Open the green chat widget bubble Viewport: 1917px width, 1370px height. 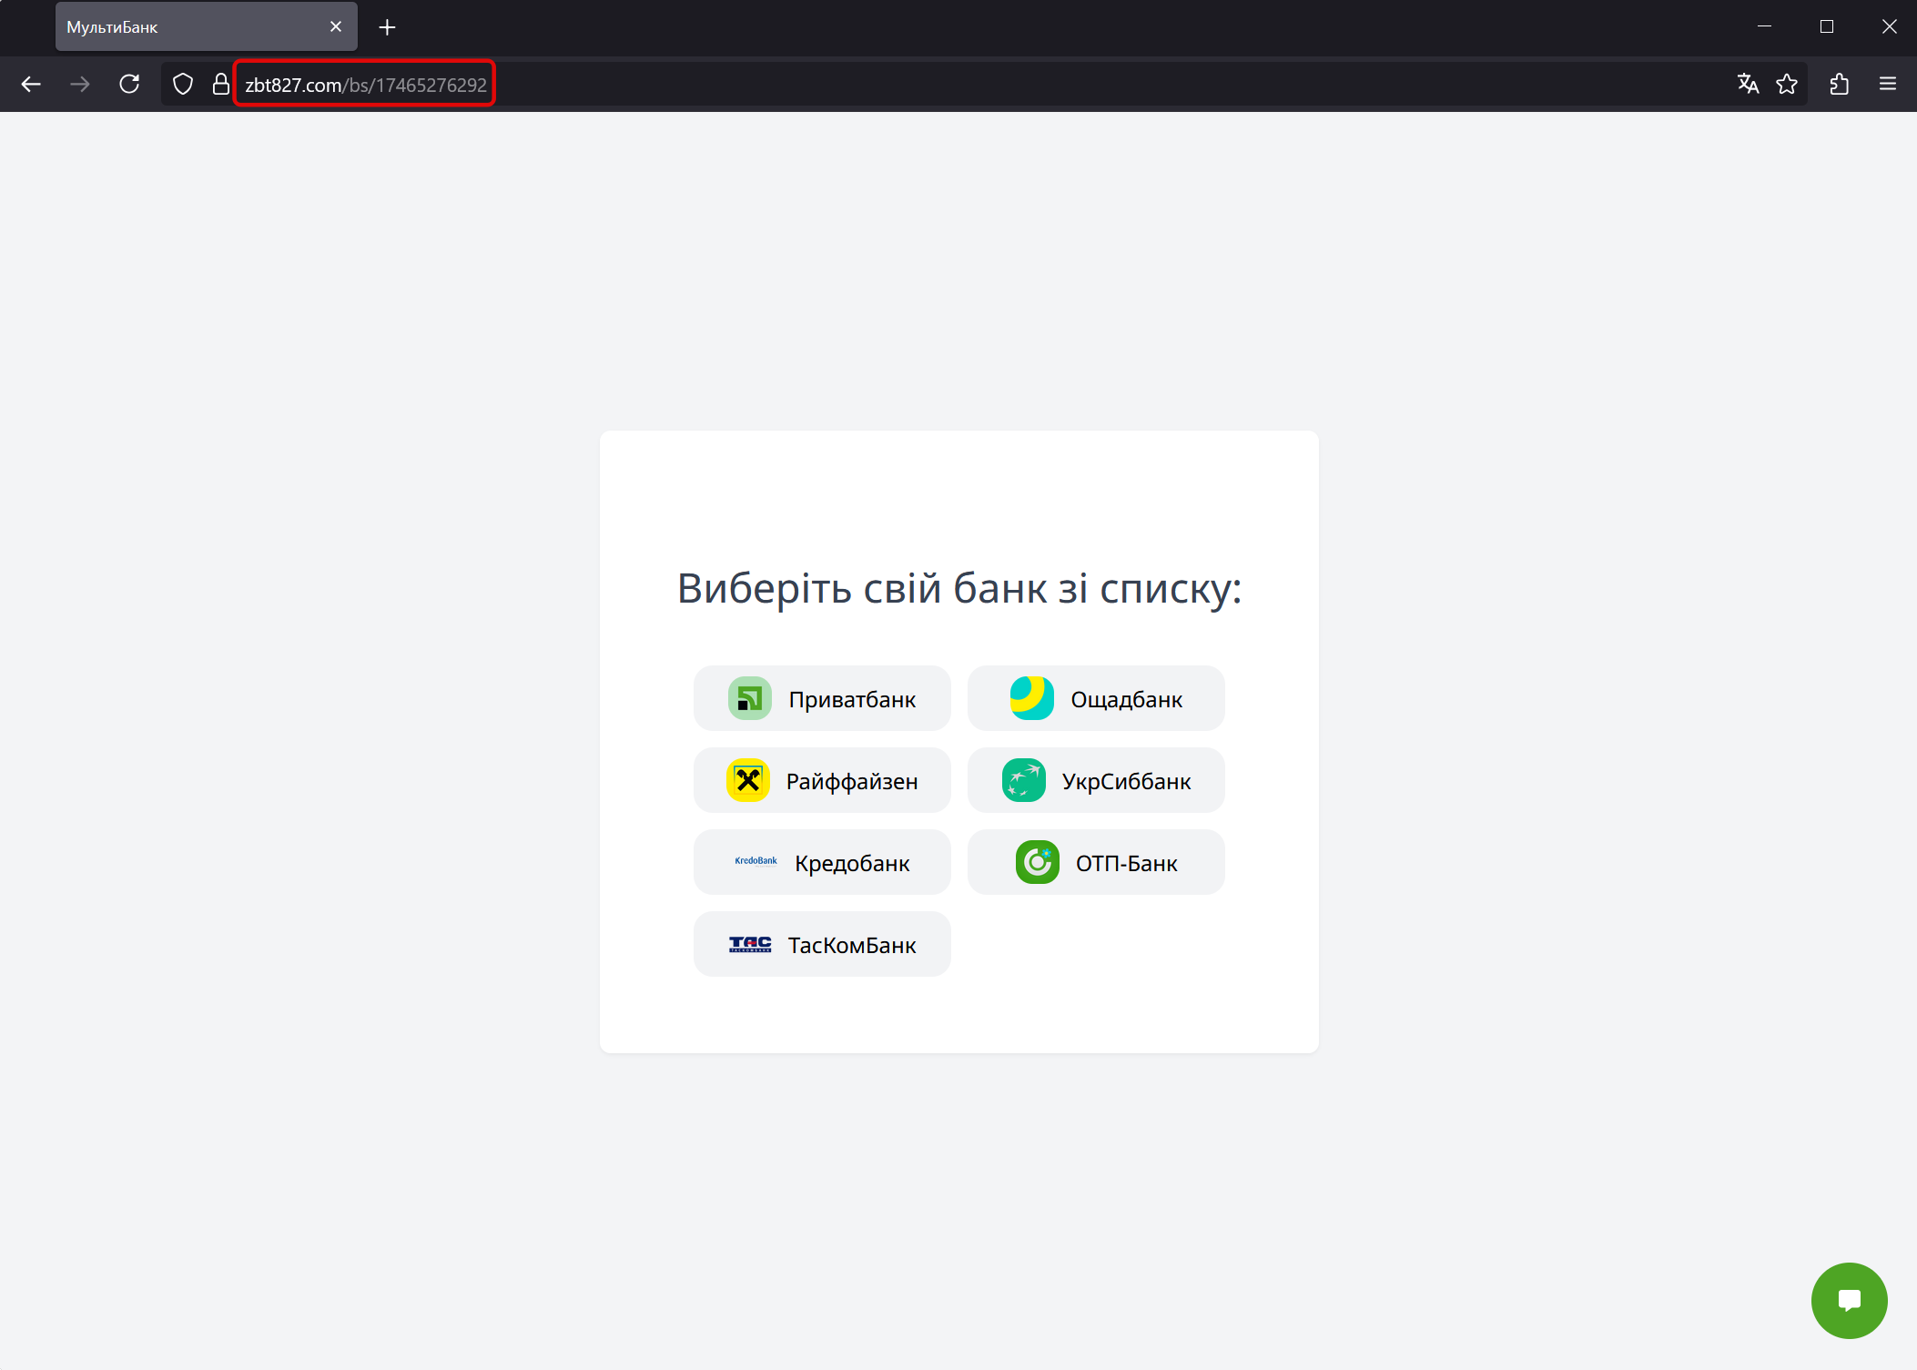click(x=1849, y=1301)
